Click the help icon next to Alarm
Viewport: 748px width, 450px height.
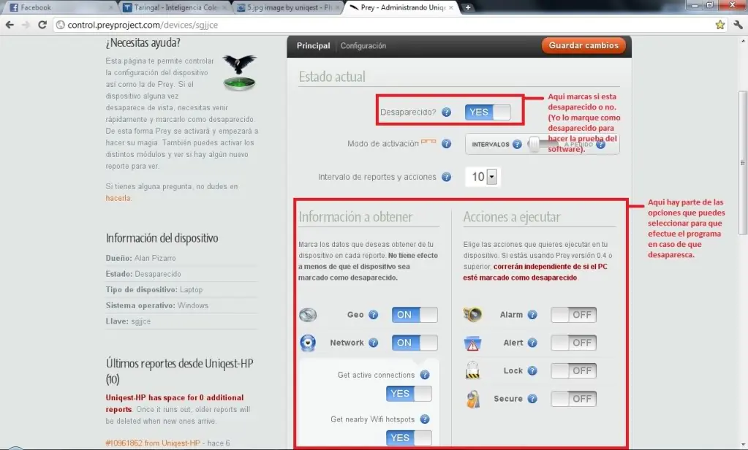pos(532,315)
